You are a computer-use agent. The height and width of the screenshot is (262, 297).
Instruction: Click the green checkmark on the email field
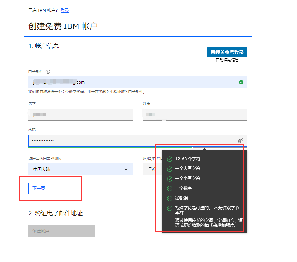point(241,82)
